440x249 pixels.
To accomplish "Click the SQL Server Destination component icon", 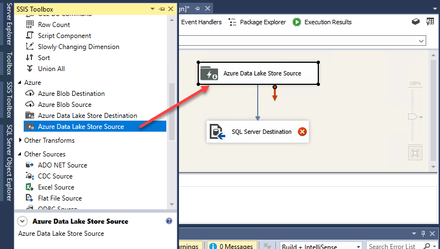I will pos(218,132).
